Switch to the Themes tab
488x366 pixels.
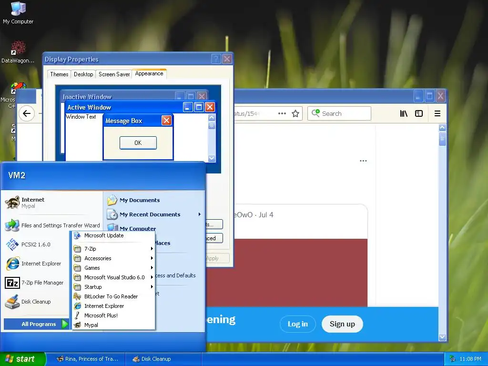[x=59, y=74]
